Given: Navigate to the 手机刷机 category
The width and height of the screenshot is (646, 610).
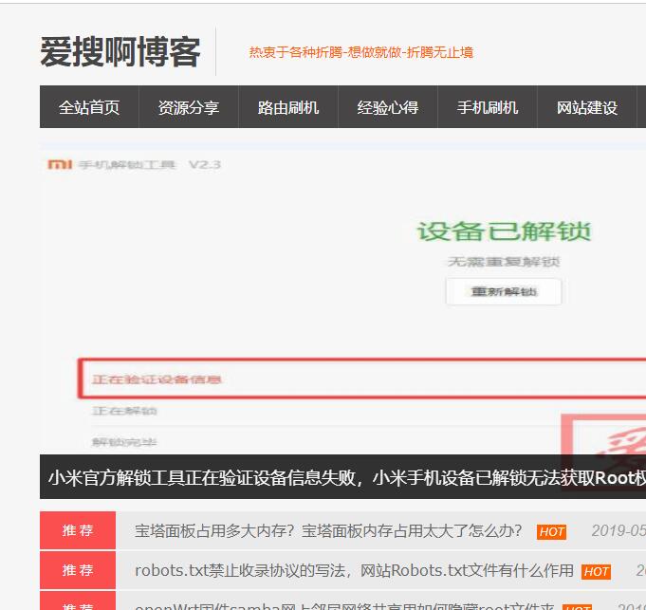Looking at the screenshot, I should point(488,107).
